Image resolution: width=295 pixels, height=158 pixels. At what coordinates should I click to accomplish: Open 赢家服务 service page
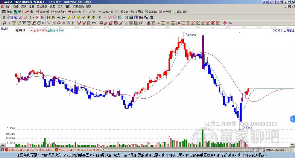pyautogui.click(x=180, y=12)
